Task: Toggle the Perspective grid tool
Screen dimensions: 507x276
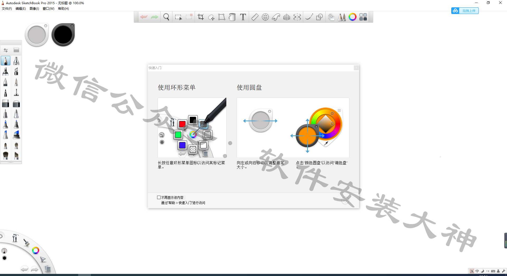Action: point(287,17)
